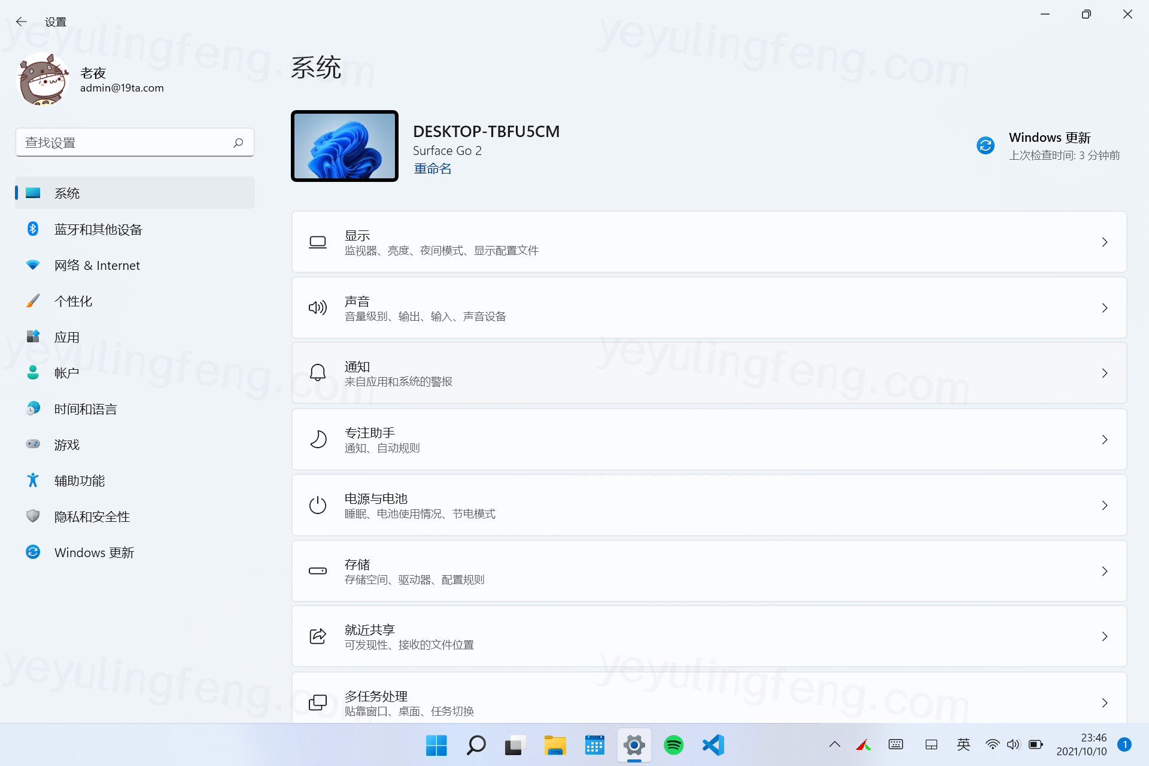
Task: Expand the 存储 settings chevron
Action: tap(1104, 572)
